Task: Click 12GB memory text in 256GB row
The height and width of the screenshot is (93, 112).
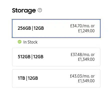Action: 39,28
